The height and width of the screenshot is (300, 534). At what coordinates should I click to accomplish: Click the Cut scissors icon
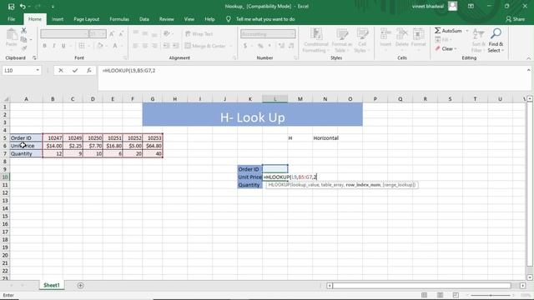tap(24, 31)
